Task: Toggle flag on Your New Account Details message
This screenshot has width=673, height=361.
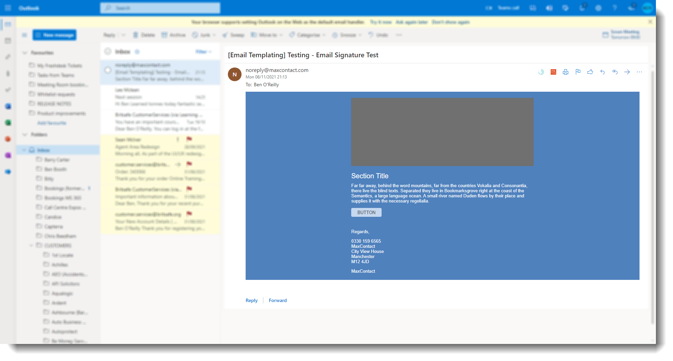Action: point(189,214)
